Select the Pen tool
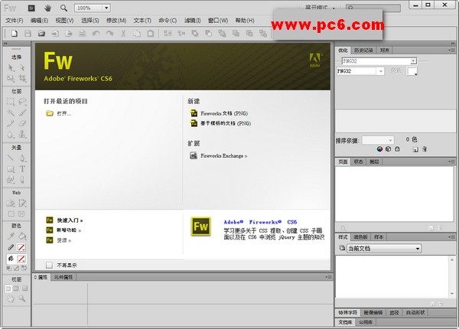459x329 pixels. pos(22,158)
